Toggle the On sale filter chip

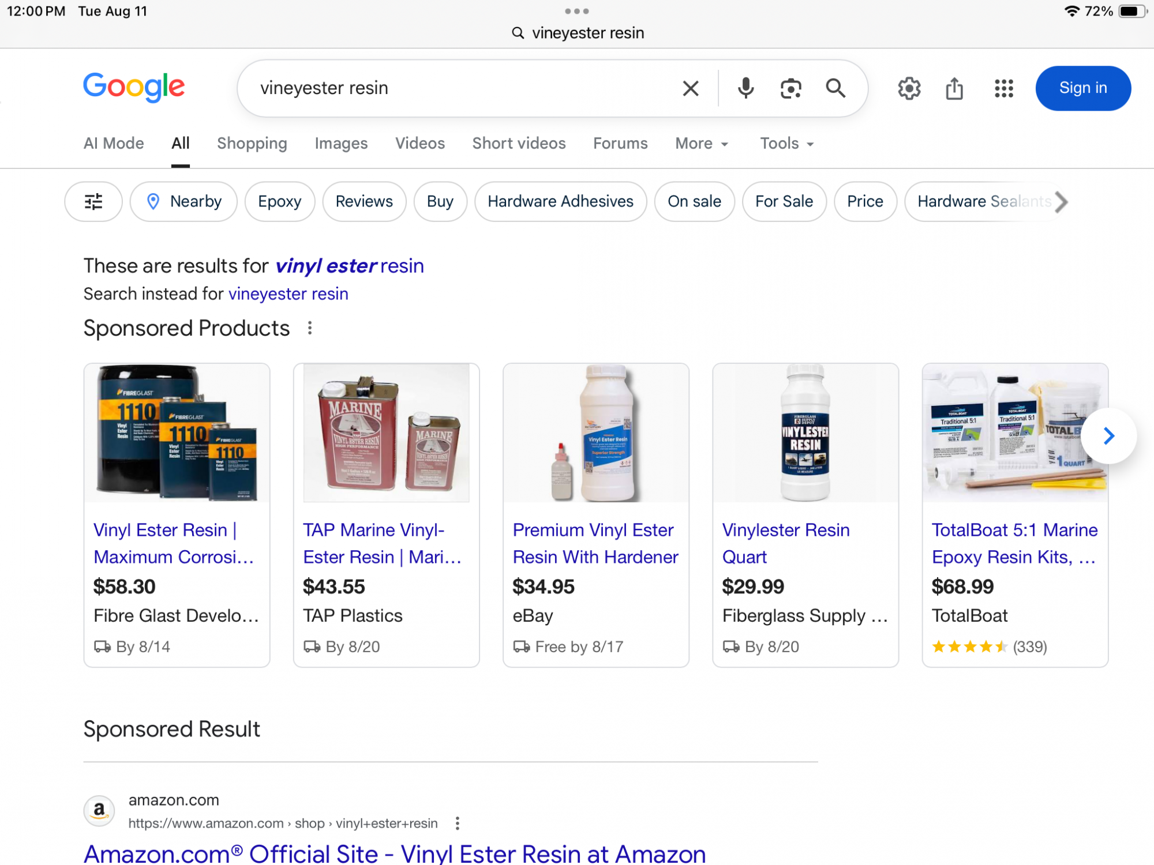tap(694, 201)
